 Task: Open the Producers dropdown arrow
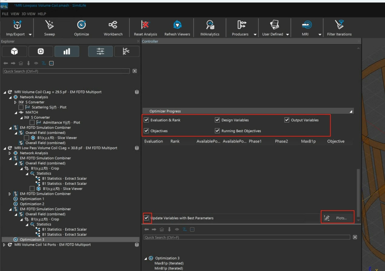pos(255,35)
